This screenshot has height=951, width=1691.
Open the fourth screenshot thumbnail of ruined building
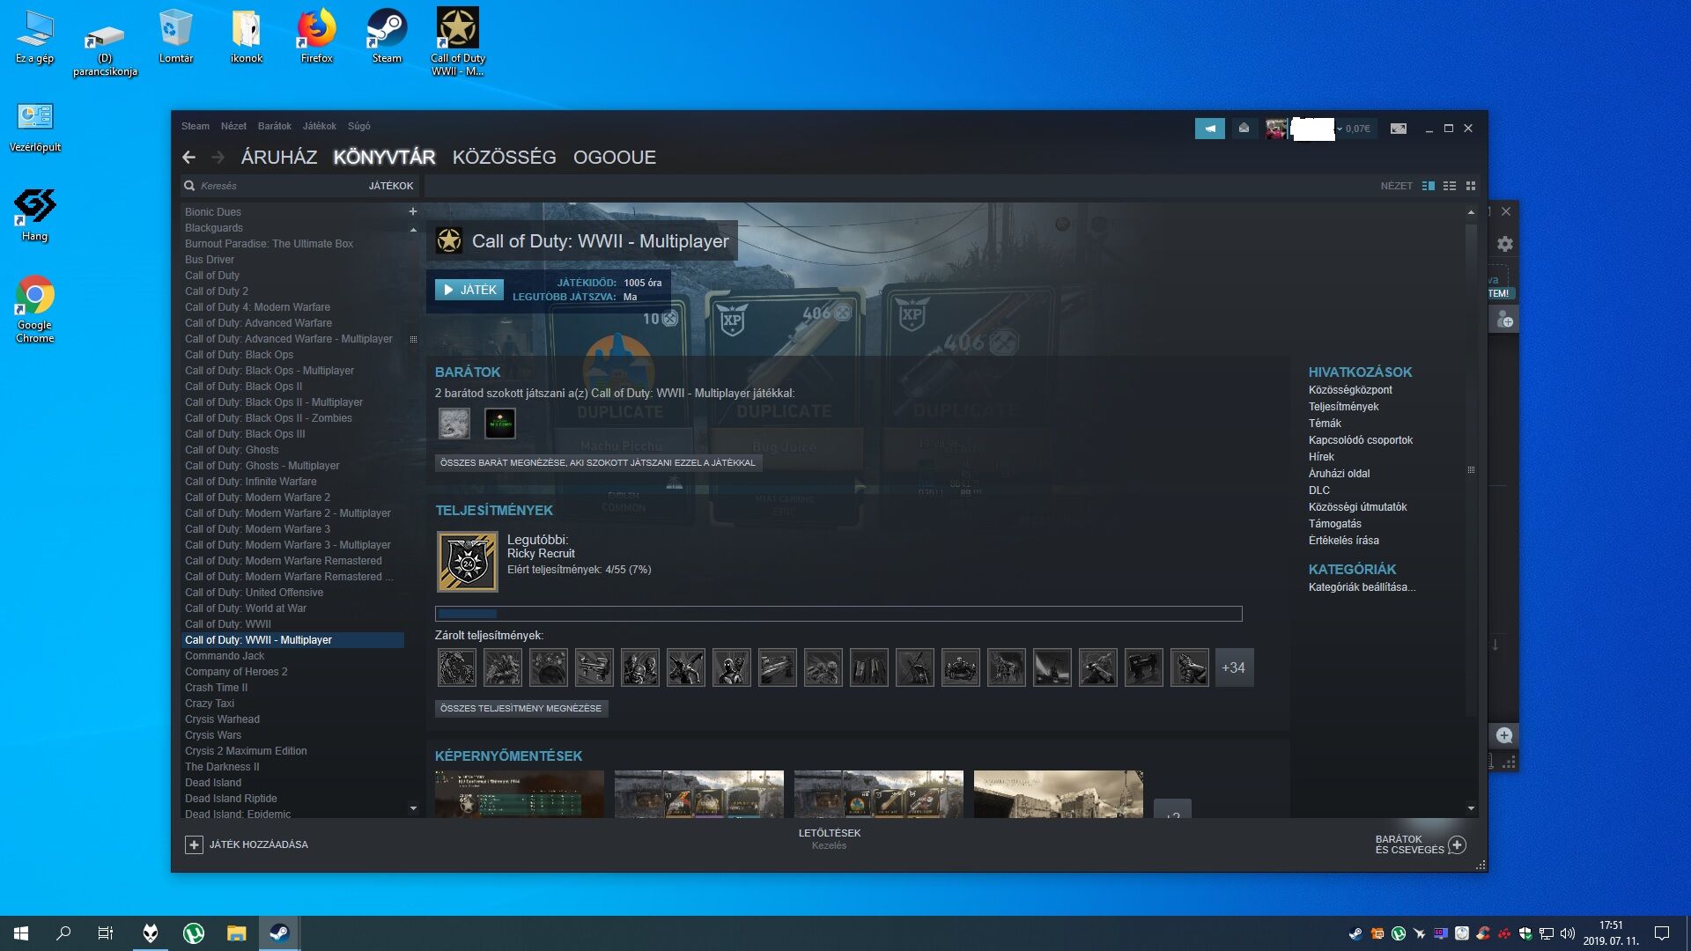(1059, 794)
